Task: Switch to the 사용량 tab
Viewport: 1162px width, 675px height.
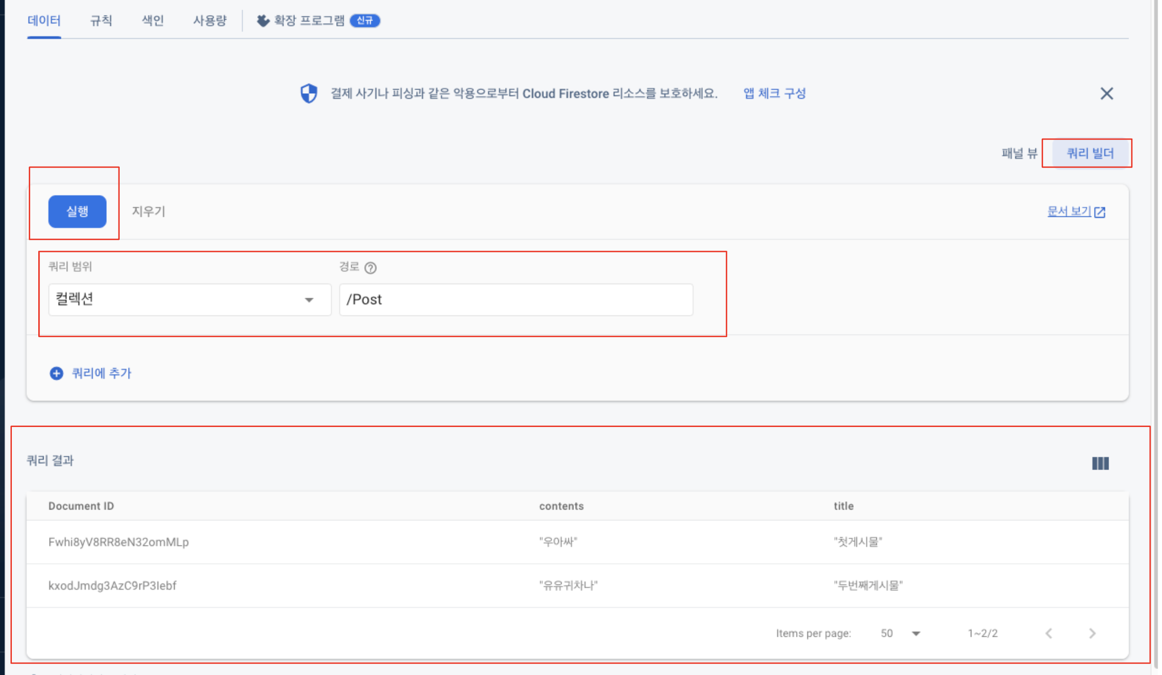Action: tap(210, 20)
